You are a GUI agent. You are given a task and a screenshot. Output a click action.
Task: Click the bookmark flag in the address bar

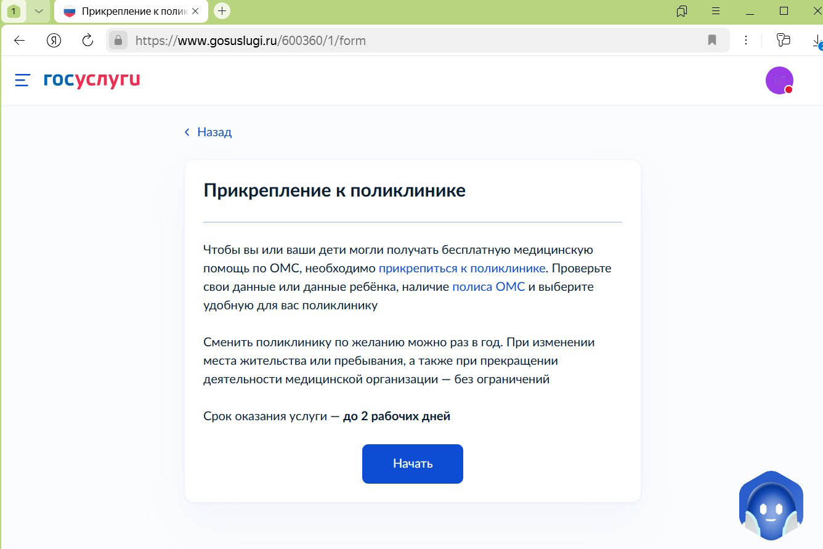[712, 39]
